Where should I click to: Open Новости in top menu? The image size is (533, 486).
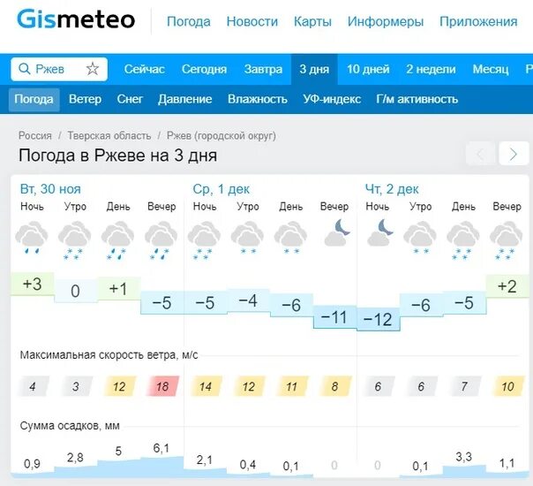(251, 21)
